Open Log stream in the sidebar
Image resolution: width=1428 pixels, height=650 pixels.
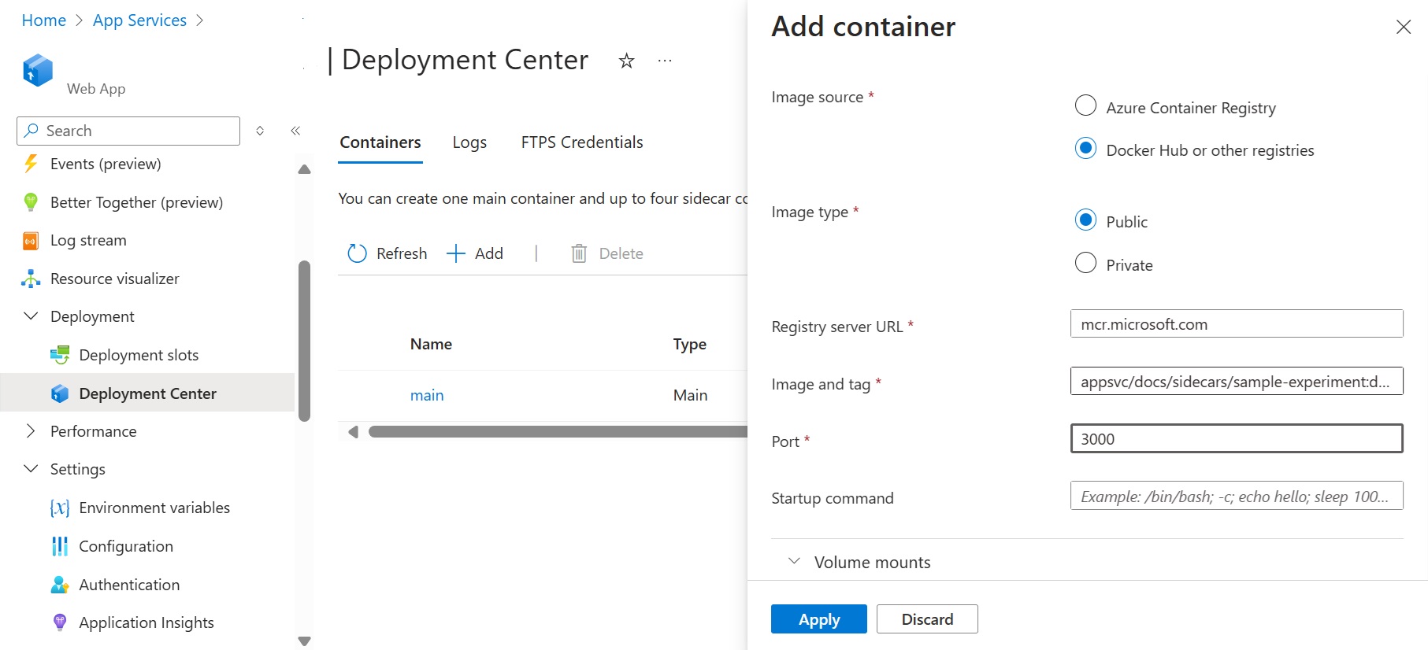coord(88,241)
